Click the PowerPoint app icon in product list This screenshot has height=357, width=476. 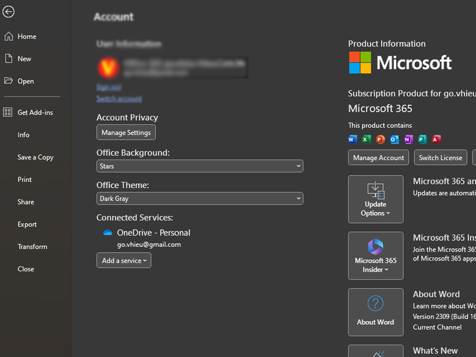tap(380, 139)
